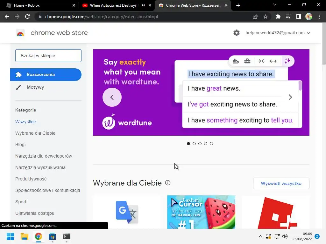
Task: Close the Home - Roblox tab
Action: 74,5
